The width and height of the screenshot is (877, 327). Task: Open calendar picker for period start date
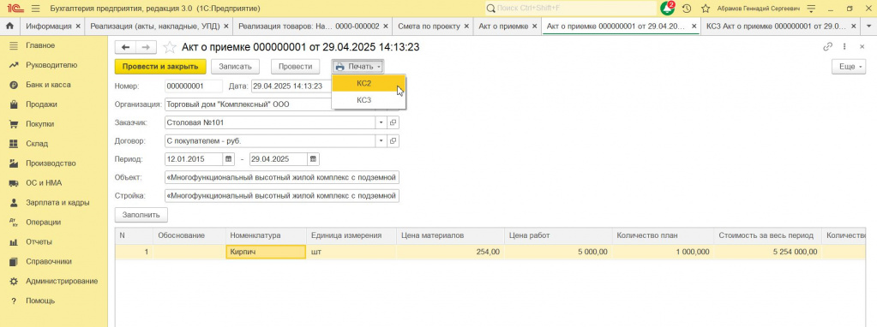pyautogui.click(x=228, y=159)
